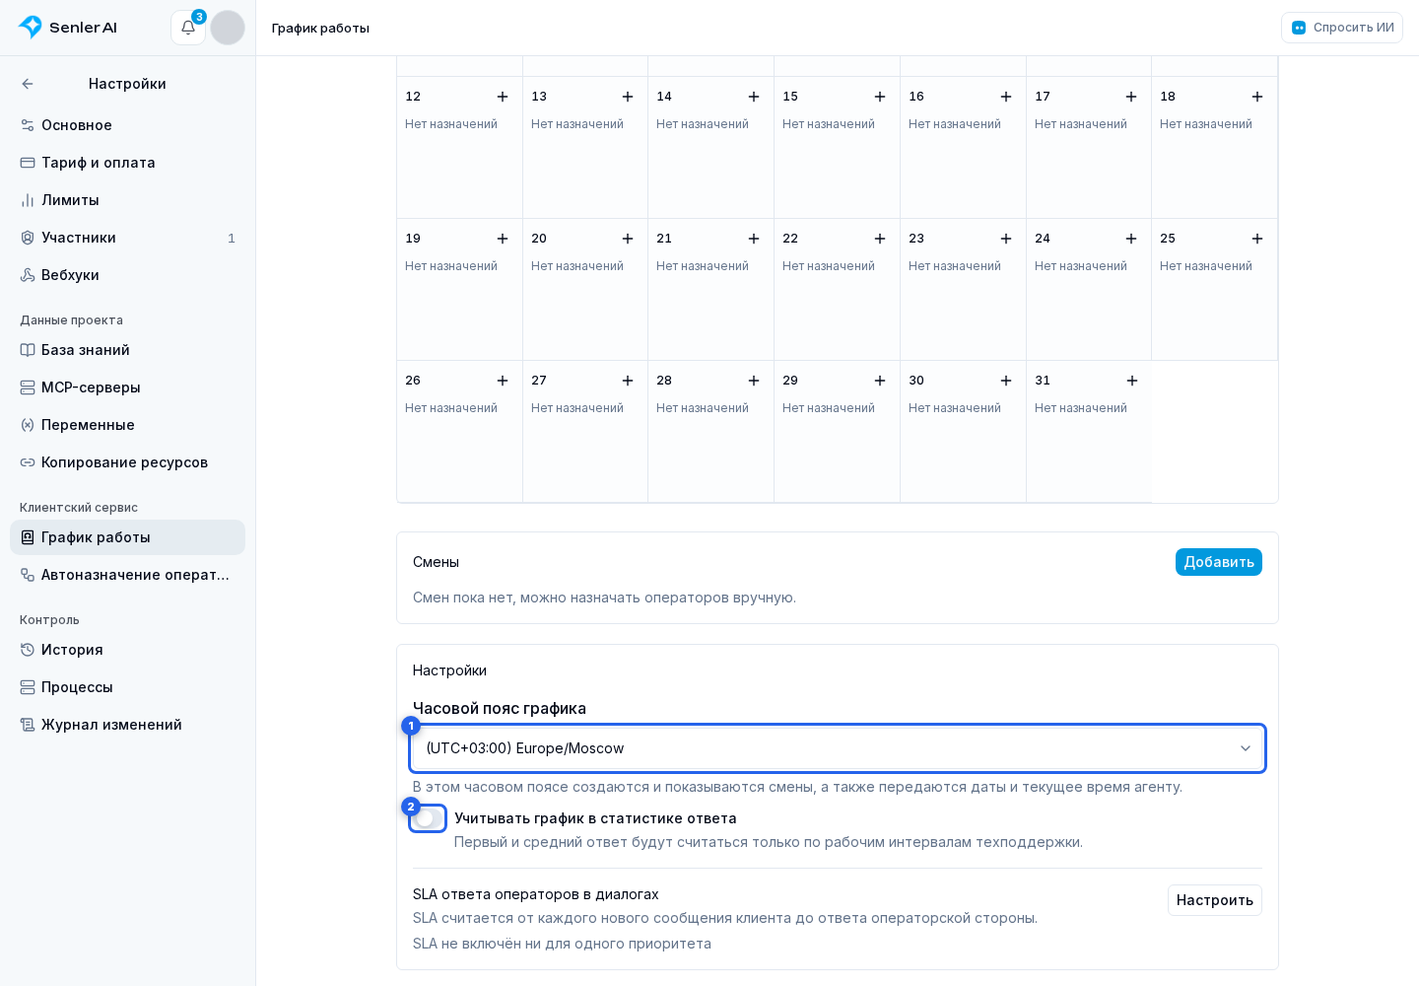
Task: Add assignment on day 22
Action: pos(880,239)
